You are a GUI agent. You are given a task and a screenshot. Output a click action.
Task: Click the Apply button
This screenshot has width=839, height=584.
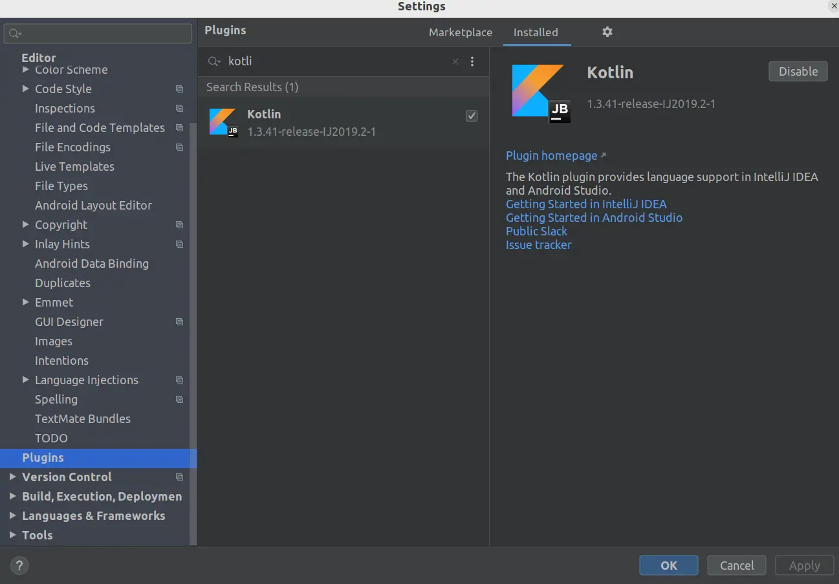(804, 565)
